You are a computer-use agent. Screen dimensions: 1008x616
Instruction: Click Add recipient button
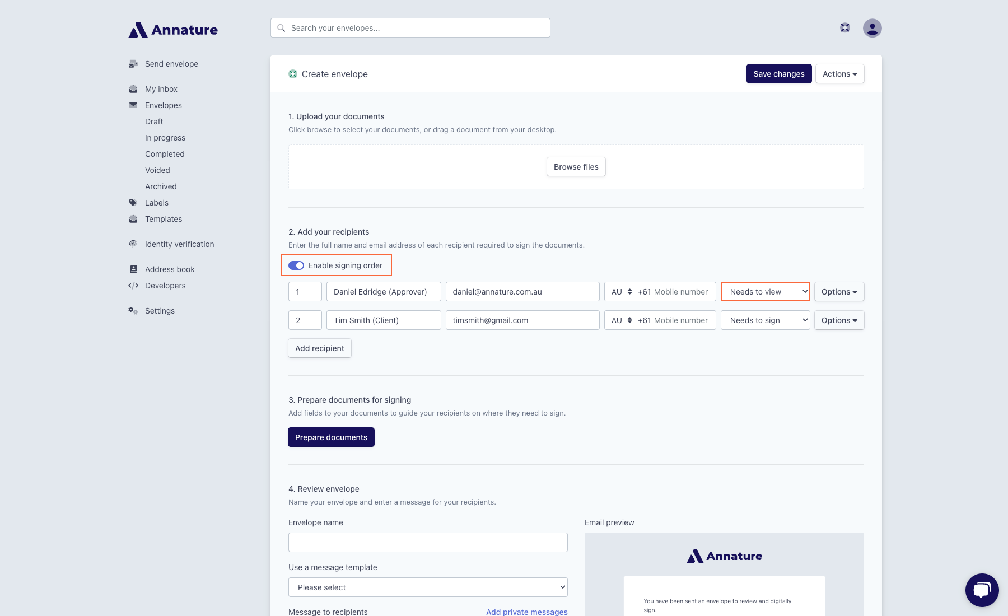[320, 348]
